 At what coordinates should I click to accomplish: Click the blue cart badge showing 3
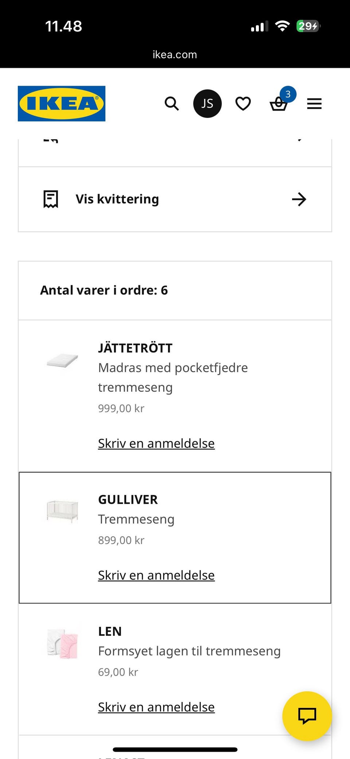click(288, 94)
